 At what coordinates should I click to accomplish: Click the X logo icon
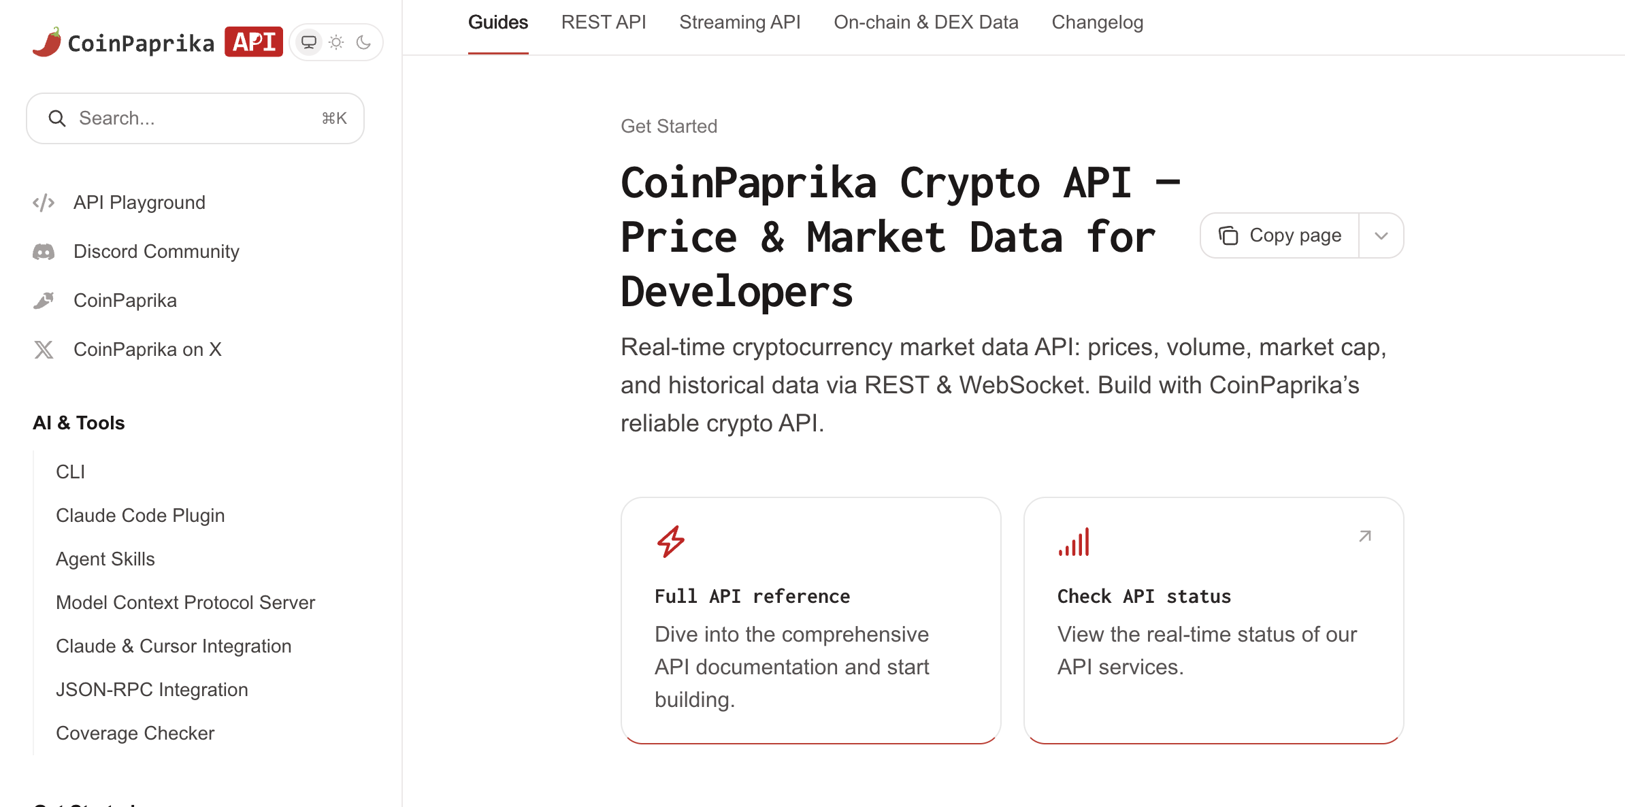44,350
